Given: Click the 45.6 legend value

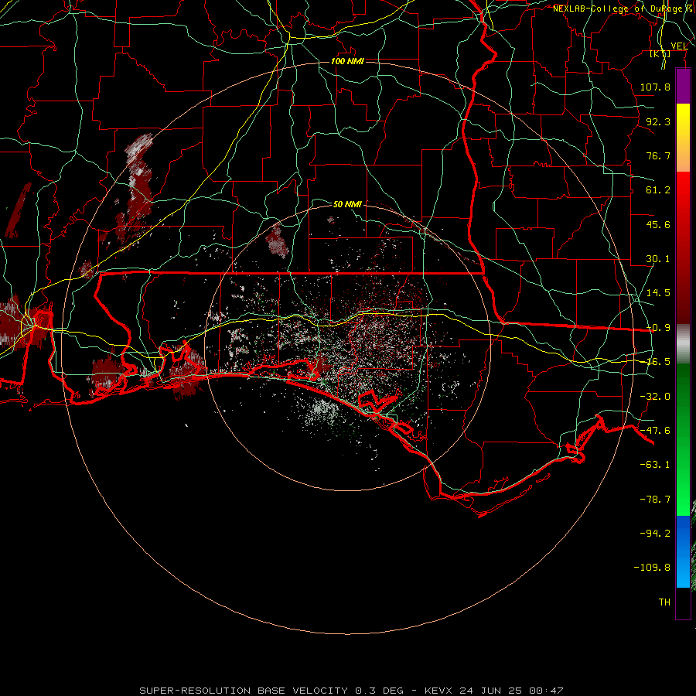Looking at the screenshot, I should tap(658, 224).
